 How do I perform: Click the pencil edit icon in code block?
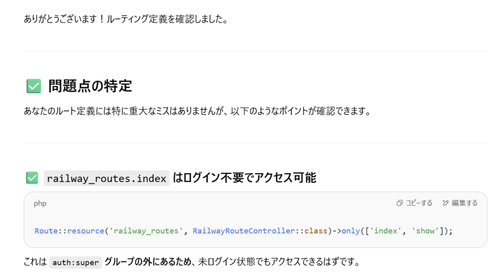[445, 203]
